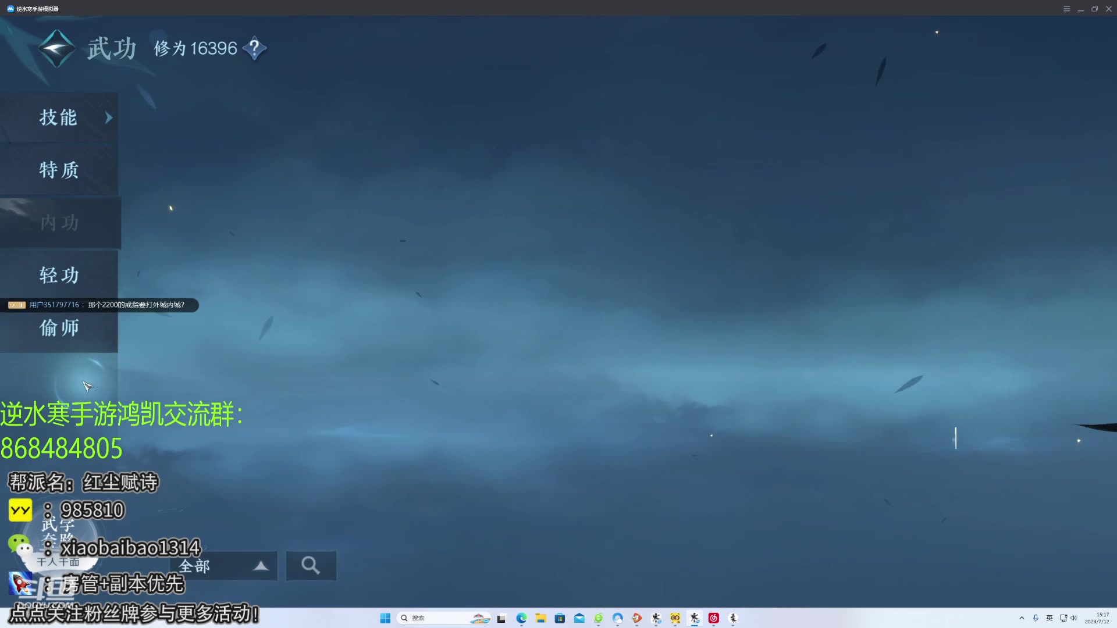Switch the 英 input method indicator
Screen dimensions: 1117x628
[1050, 618]
